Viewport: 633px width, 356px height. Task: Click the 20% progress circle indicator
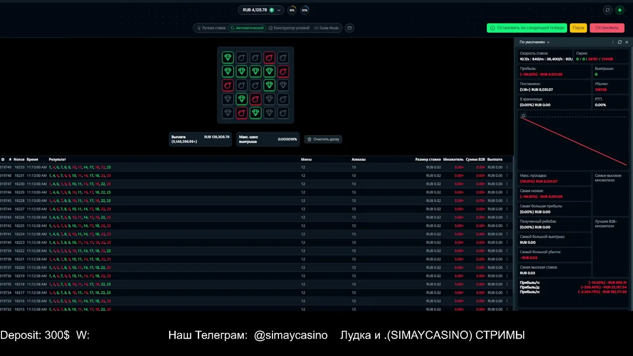point(305,10)
